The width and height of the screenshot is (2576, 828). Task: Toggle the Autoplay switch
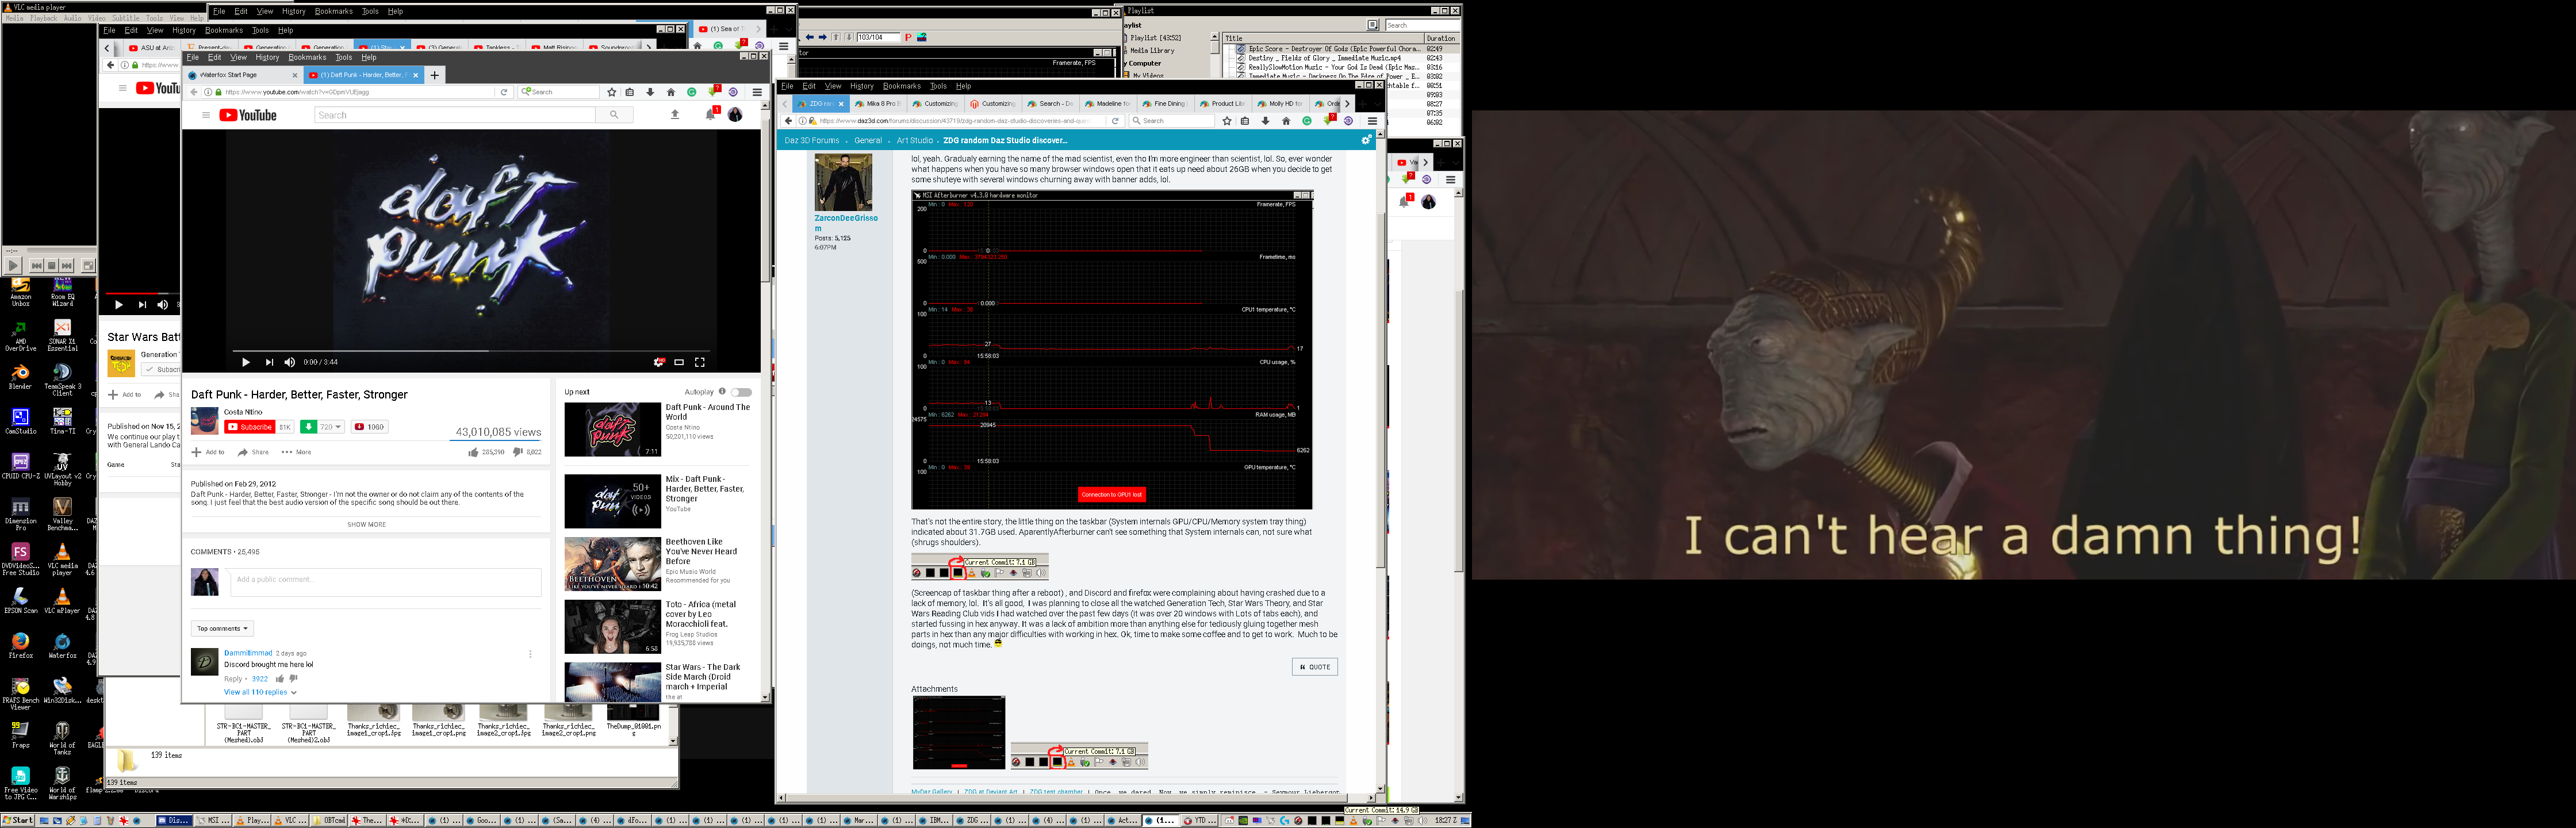741,392
